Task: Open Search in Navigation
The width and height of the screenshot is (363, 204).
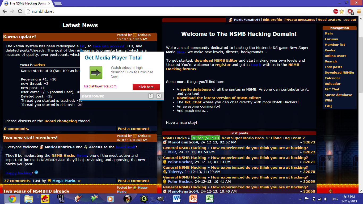Action: [x=331, y=61]
